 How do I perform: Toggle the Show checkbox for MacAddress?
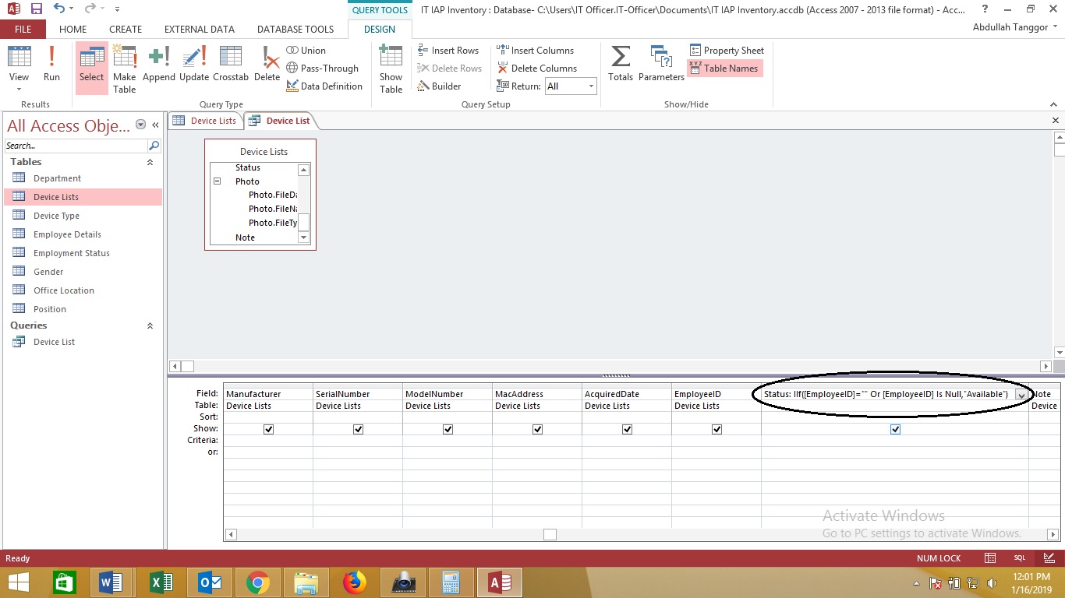[x=537, y=428]
